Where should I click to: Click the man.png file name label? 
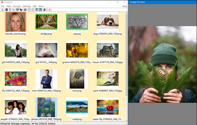pyautogui.click(x=77, y=91)
